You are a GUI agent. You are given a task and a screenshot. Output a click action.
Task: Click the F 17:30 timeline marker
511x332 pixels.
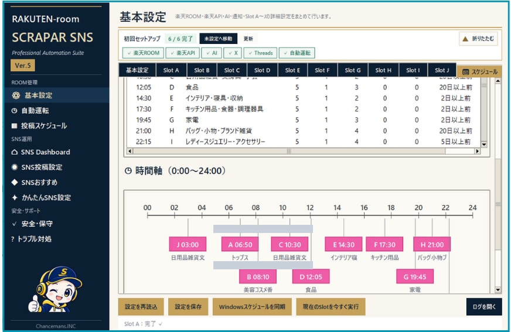coord(384,244)
